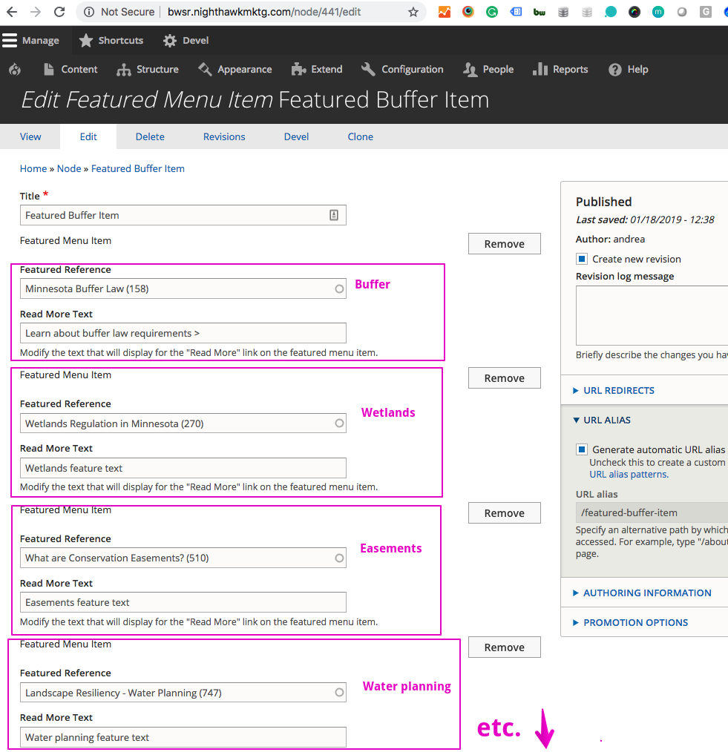Open the Clone tab
The image size is (728, 752).
click(360, 137)
